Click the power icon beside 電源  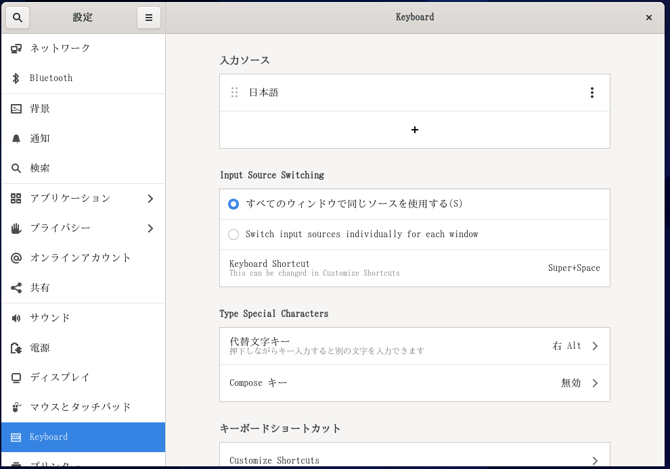click(16, 348)
